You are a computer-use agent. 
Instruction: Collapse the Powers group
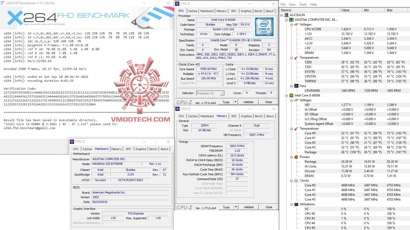291,157
